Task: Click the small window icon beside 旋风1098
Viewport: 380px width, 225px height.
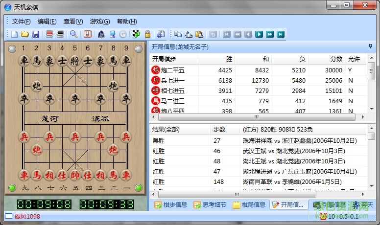Action: tap(9, 216)
